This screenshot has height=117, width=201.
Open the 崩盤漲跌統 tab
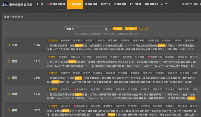coord(151,4)
